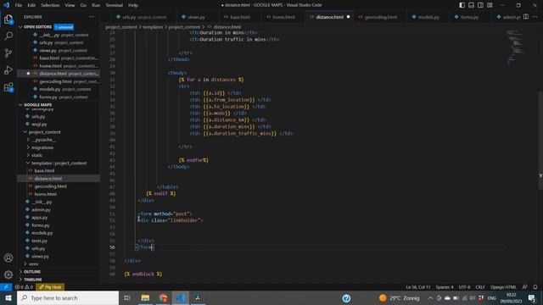The width and height of the screenshot is (543, 305).
Task: Switch to the views.py tab
Action: [196, 17]
